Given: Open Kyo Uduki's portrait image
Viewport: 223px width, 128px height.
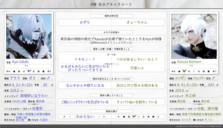Looking at the screenshot, I should (29, 36).
